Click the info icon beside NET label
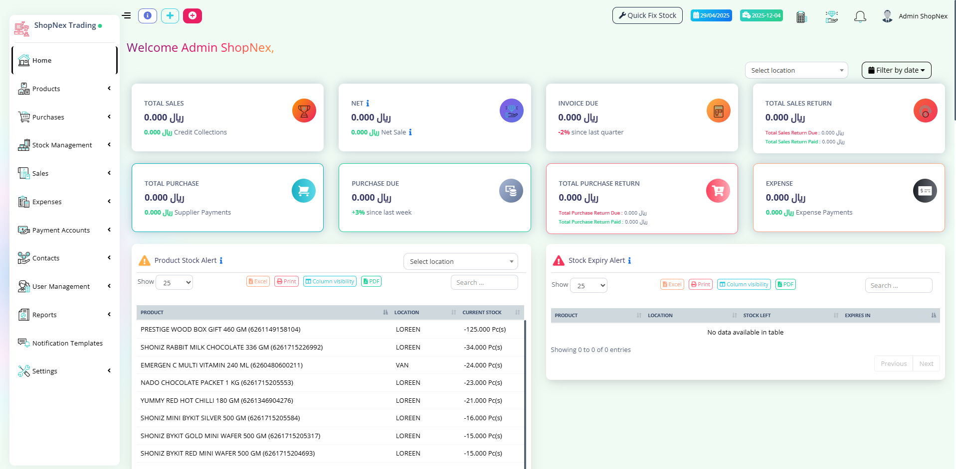The image size is (956, 469). point(368,104)
